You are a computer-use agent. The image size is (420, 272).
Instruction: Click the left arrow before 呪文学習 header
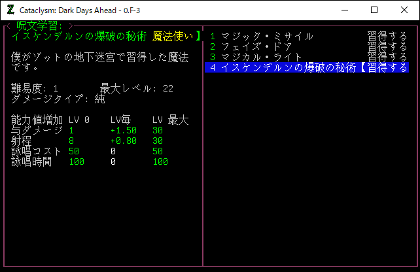click(x=7, y=26)
